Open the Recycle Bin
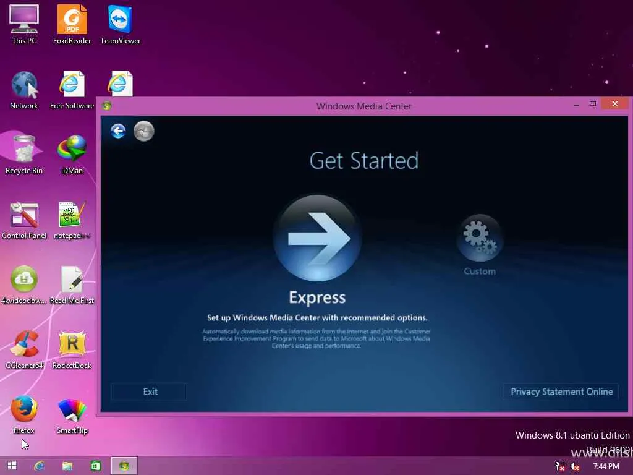Screen dimensions: 633x475 click(x=24, y=155)
